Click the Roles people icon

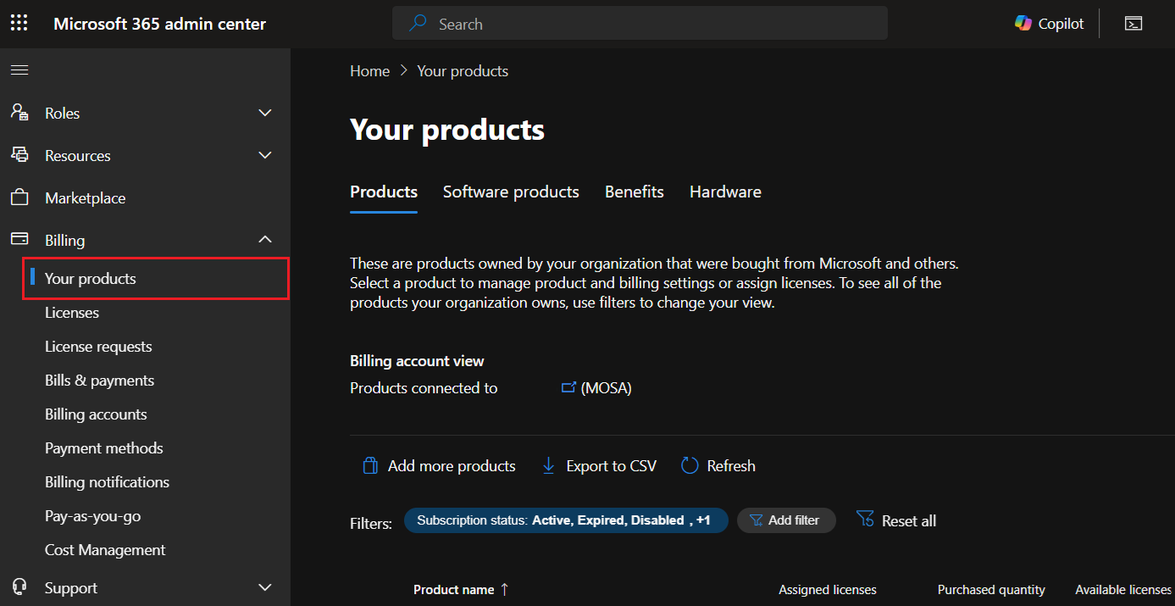(19, 113)
